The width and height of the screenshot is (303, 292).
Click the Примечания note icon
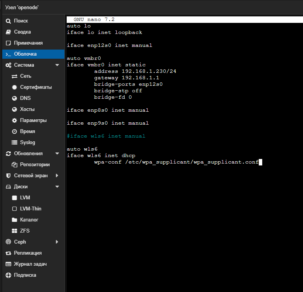pyautogui.click(x=8, y=43)
